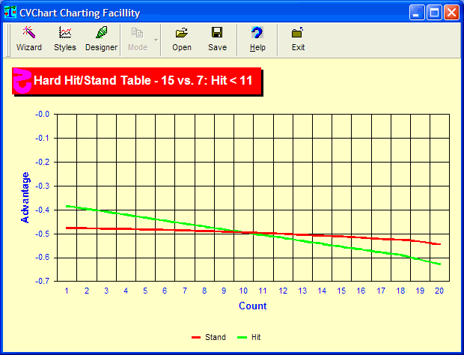The image size is (464, 355).
Task: Click the pink logo beside the chart title
Action: pyautogui.click(x=22, y=81)
